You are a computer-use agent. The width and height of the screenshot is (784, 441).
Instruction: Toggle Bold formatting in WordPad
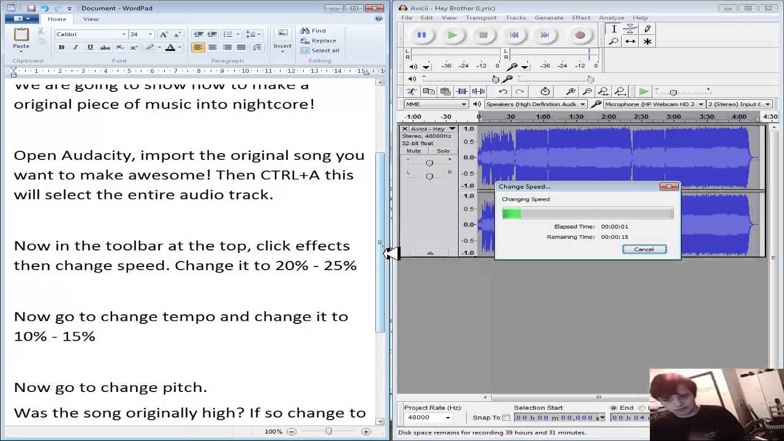click(x=61, y=47)
